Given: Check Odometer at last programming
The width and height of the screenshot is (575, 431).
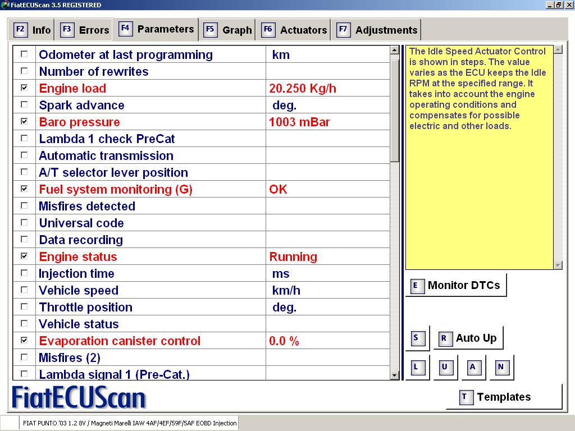Looking at the screenshot, I should tap(24, 54).
